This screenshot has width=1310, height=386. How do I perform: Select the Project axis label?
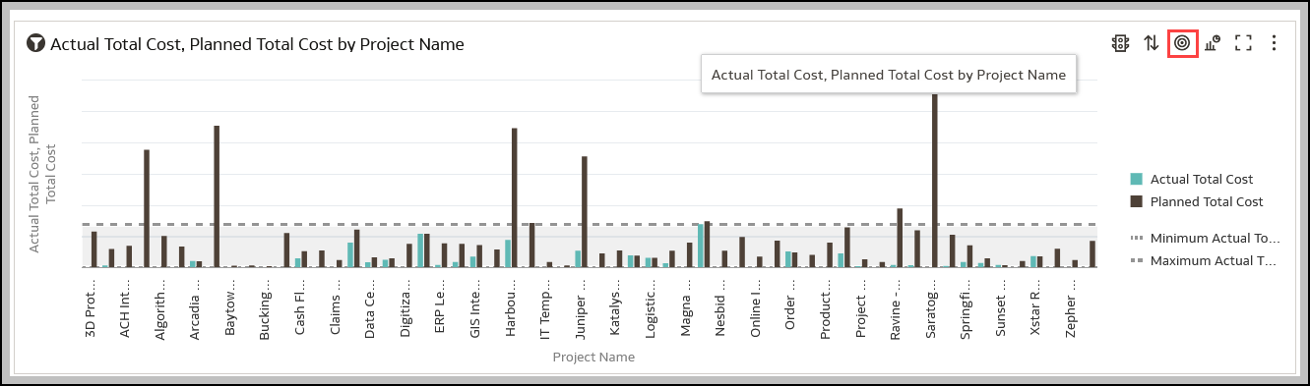860,308
